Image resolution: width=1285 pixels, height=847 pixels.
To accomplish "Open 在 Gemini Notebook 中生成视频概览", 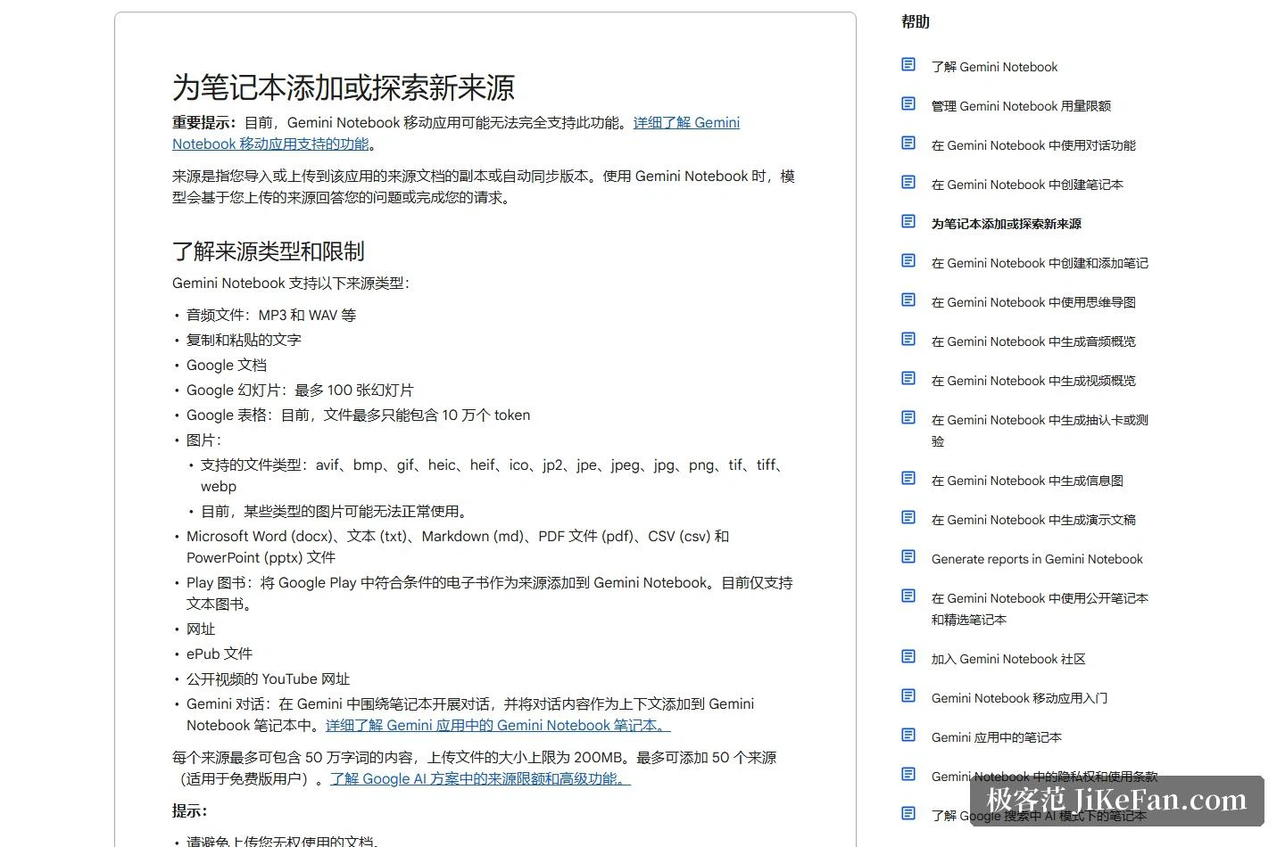I will 1033,381.
